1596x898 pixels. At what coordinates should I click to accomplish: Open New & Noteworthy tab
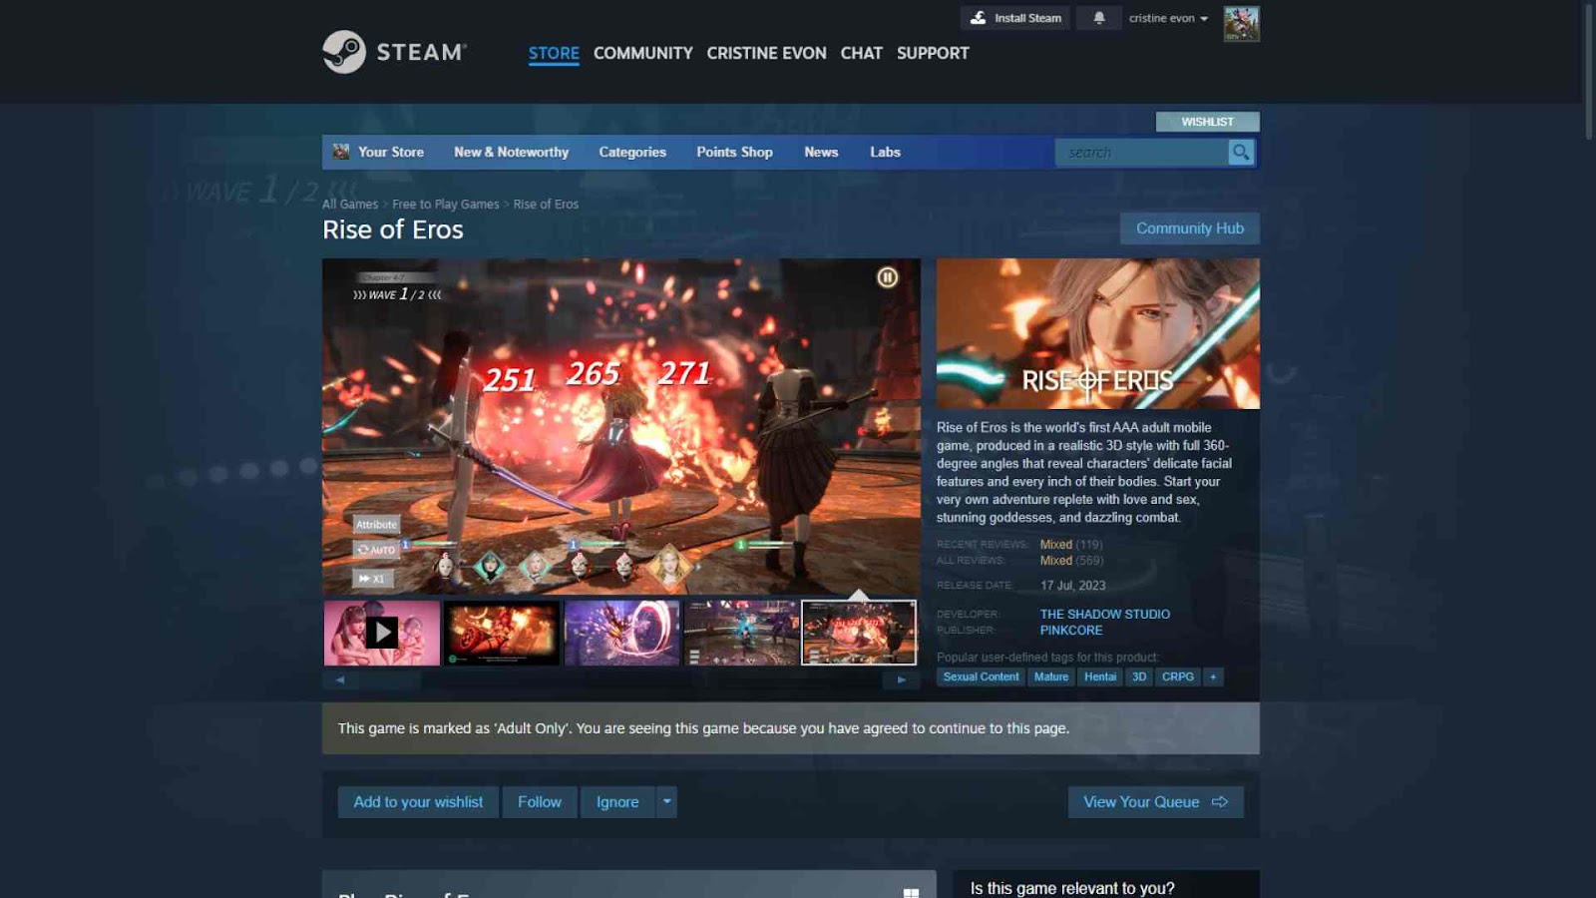(512, 152)
